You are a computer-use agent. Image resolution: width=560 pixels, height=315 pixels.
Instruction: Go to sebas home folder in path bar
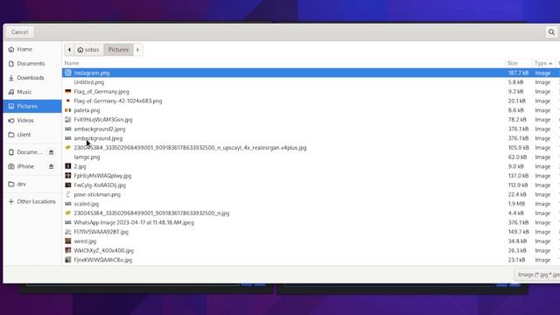click(88, 50)
